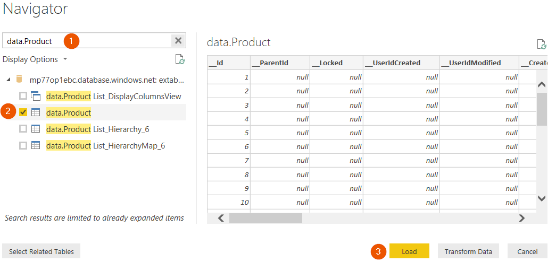Screen dimensions: 556x262
Task: Clear the data.Product search text
Action: tap(178, 41)
